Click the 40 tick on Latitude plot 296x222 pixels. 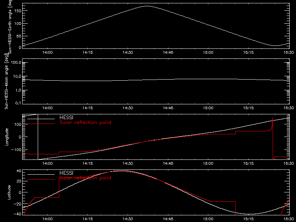19,171
